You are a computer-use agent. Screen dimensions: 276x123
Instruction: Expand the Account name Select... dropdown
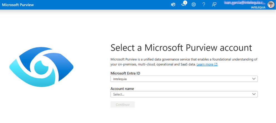point(184,94)
